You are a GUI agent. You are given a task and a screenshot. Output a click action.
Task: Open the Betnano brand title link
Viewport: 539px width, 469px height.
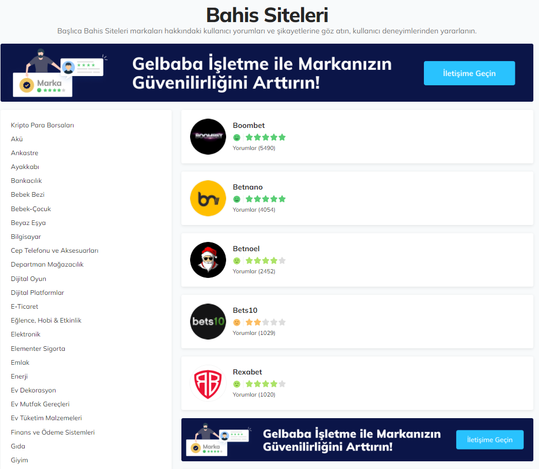(248, 187)
